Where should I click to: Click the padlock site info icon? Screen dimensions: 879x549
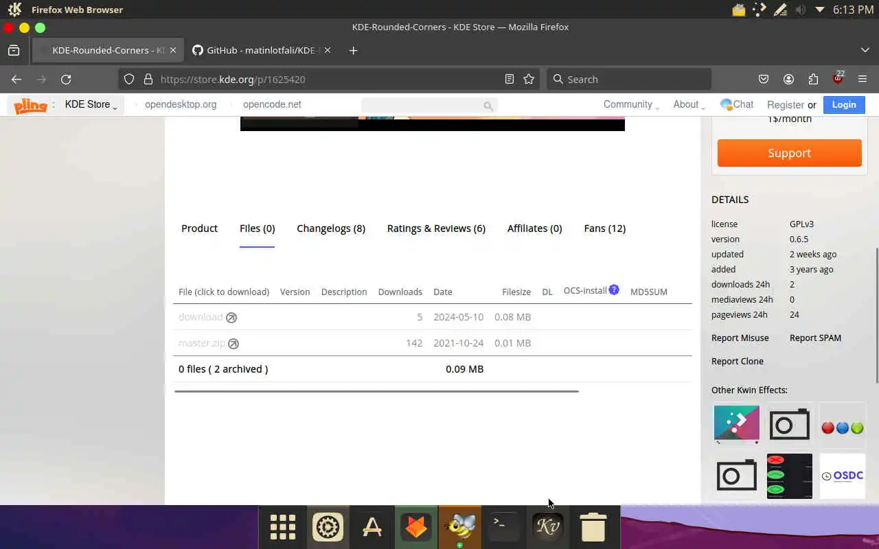pos(148,79)
